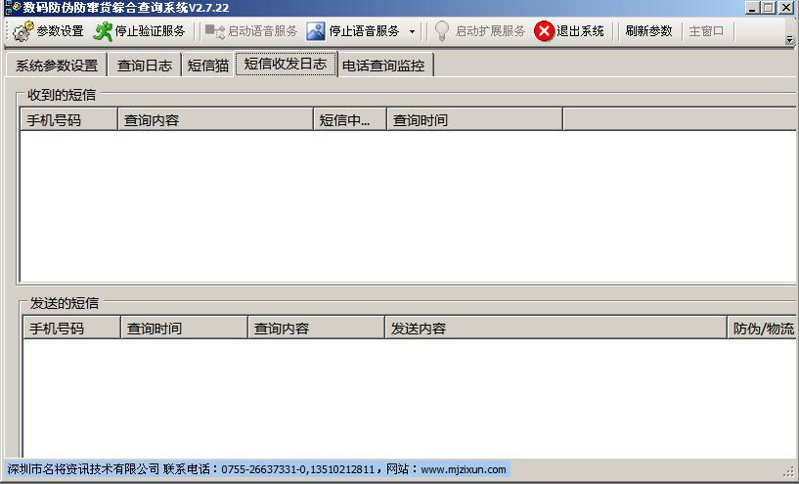799x484 pixels.
Task: Click 刷新参数 toolbar button
Action: pyautogui.click(x=648, y=31)
